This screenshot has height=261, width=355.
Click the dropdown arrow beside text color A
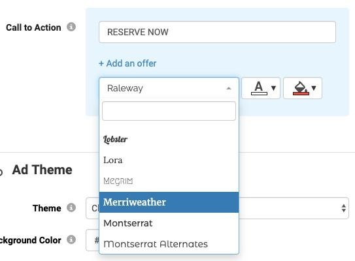tap(273, 88)
